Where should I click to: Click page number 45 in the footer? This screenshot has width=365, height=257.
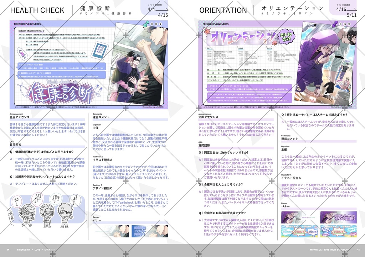point(358,250)
